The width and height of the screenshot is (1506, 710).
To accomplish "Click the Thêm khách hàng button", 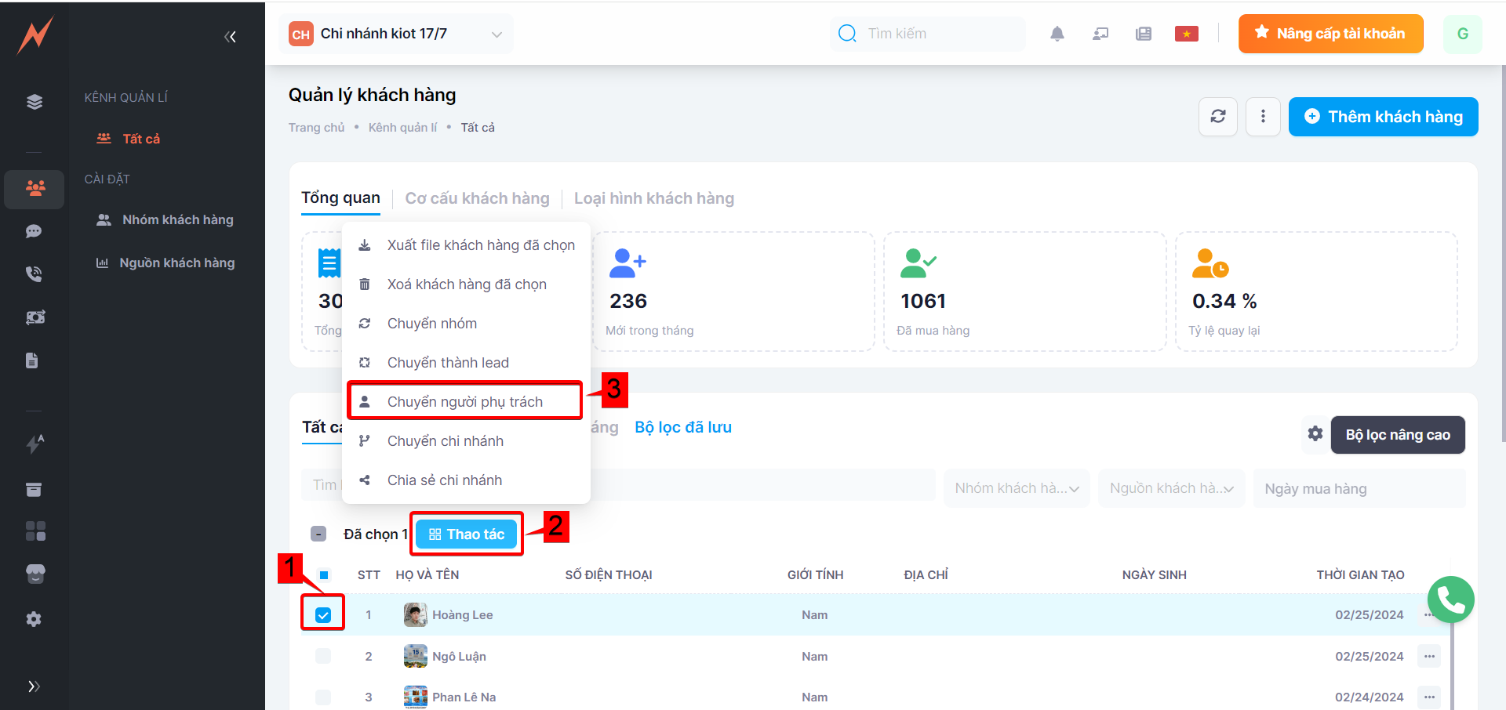I will (x=1383, y=117).
